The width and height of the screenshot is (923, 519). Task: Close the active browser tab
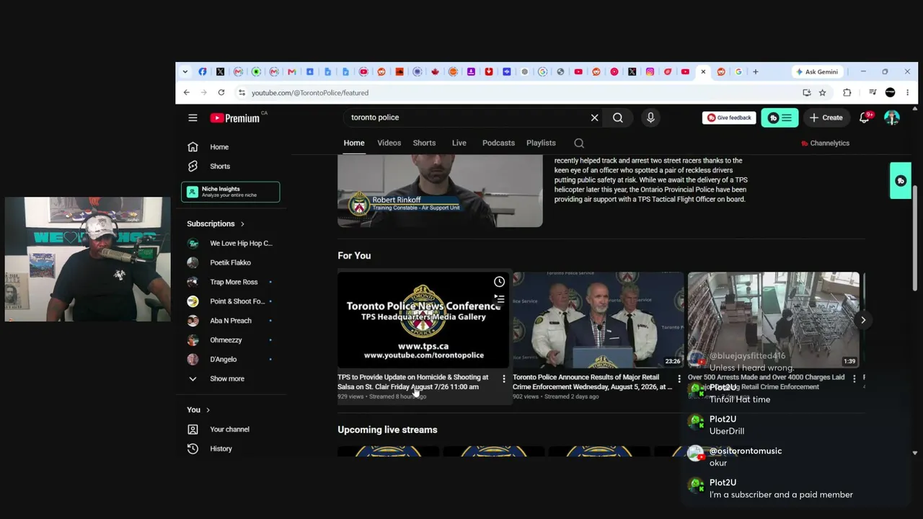coord(703,72)
